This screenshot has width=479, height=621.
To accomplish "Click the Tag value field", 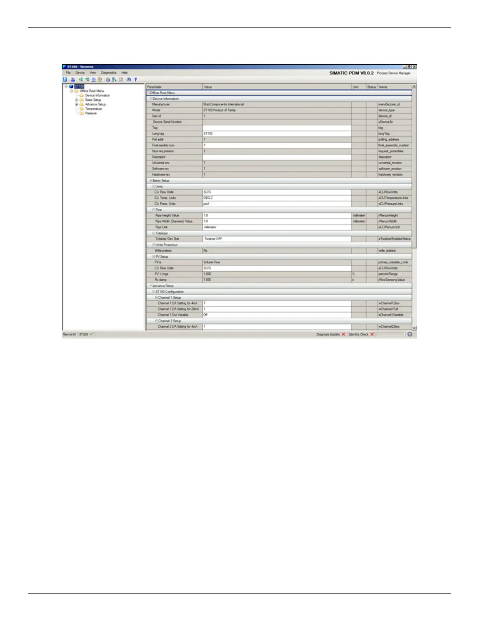I will coord(277,128).
